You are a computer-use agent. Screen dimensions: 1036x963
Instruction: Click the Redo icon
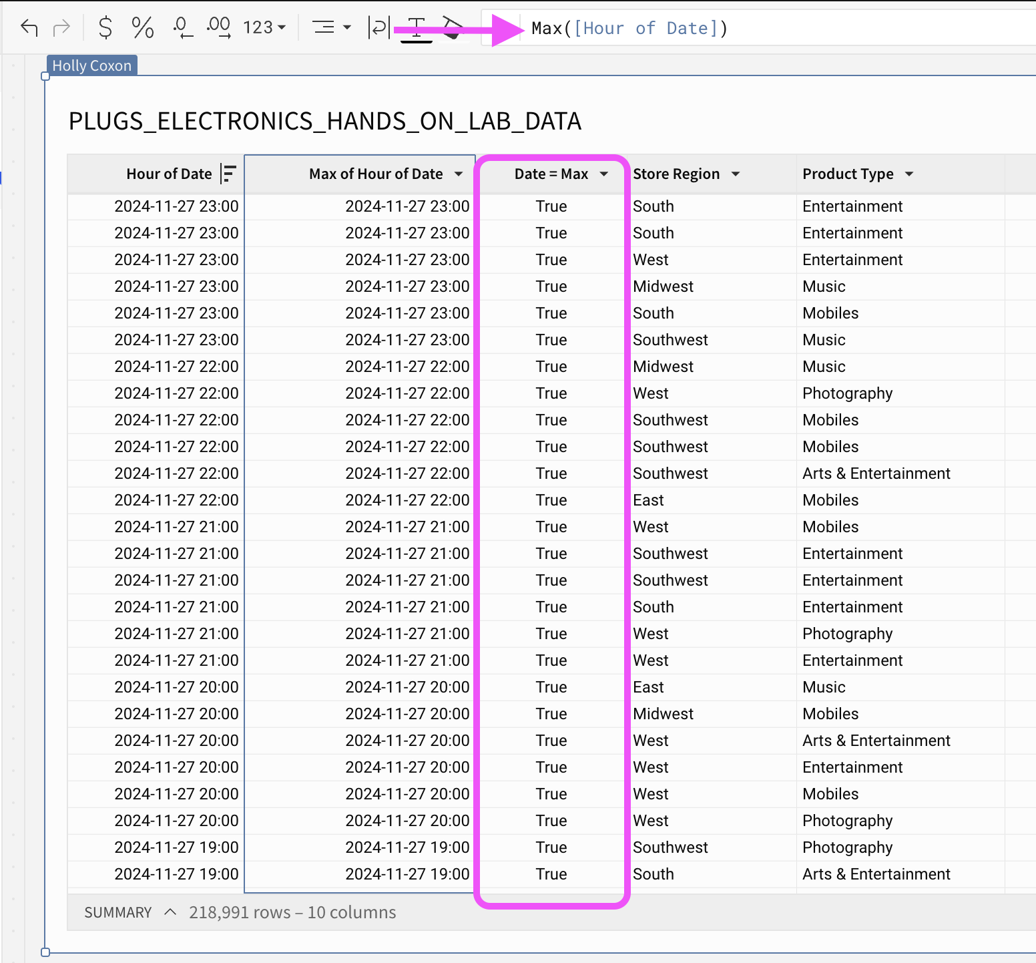[x=61, y=28]
